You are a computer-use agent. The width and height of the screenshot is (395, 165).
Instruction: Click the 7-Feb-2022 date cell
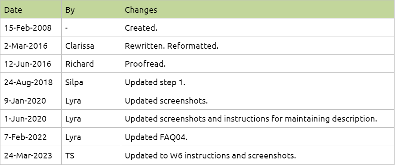coord(31,136)
